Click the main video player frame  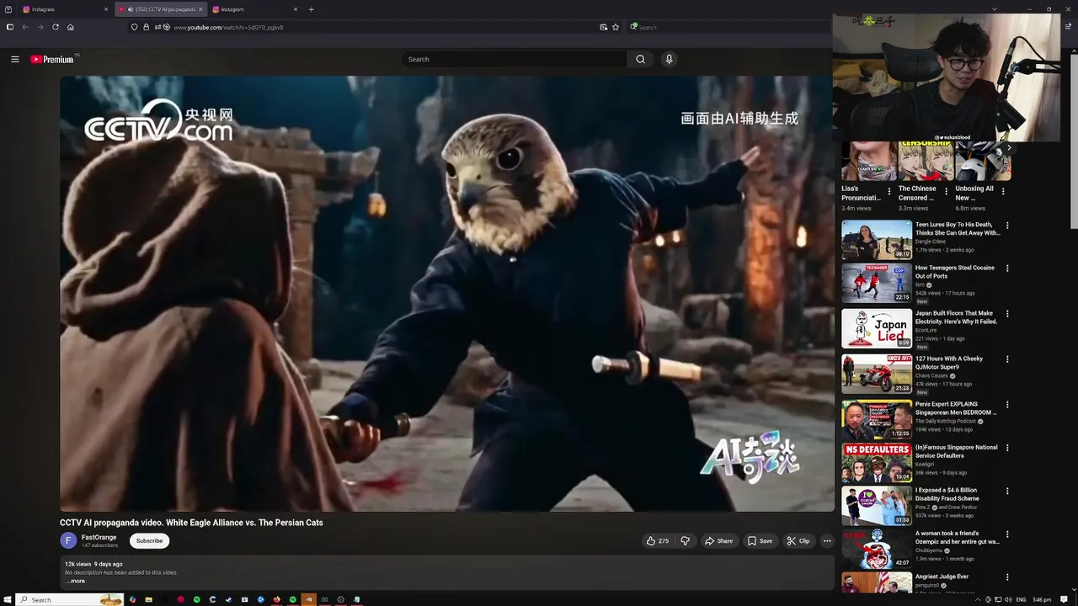446,293
